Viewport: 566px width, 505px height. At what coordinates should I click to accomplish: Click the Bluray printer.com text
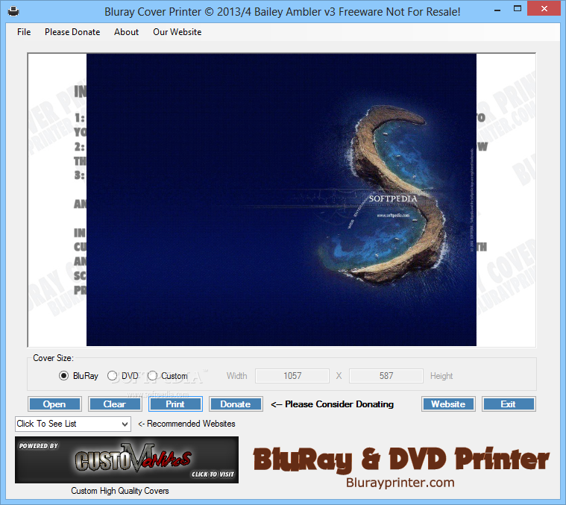(400, 483)
